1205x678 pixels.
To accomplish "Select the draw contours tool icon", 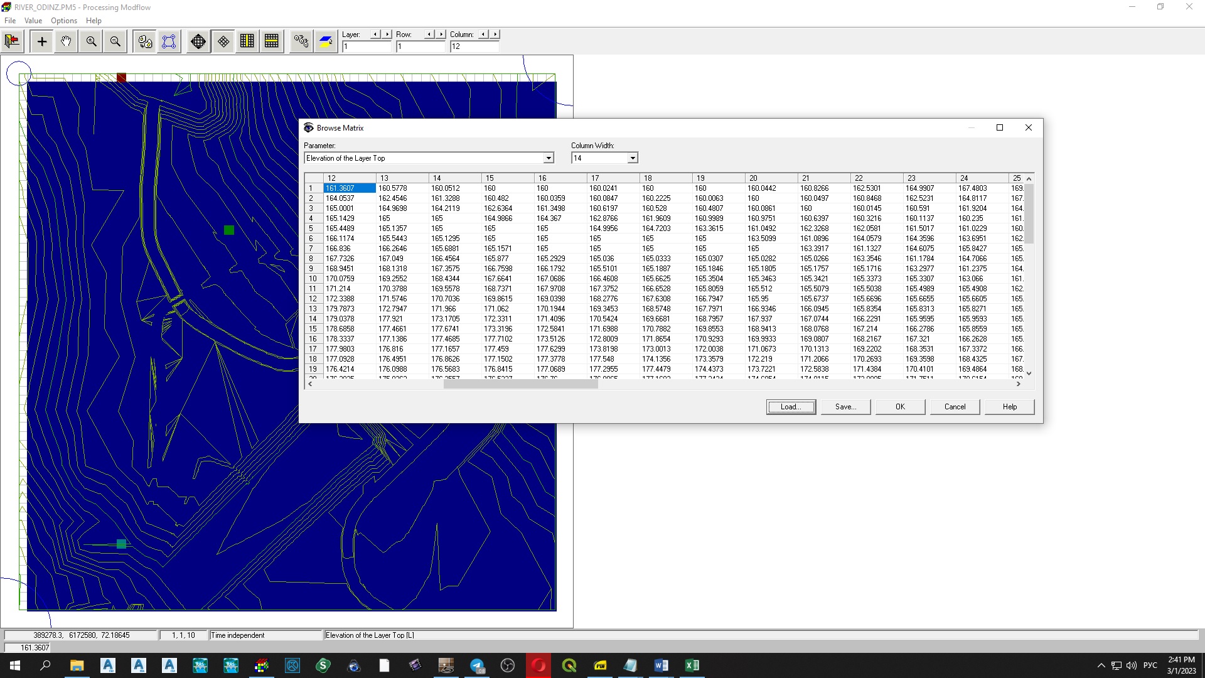I will pyautogui.click(x=326, y=41).
